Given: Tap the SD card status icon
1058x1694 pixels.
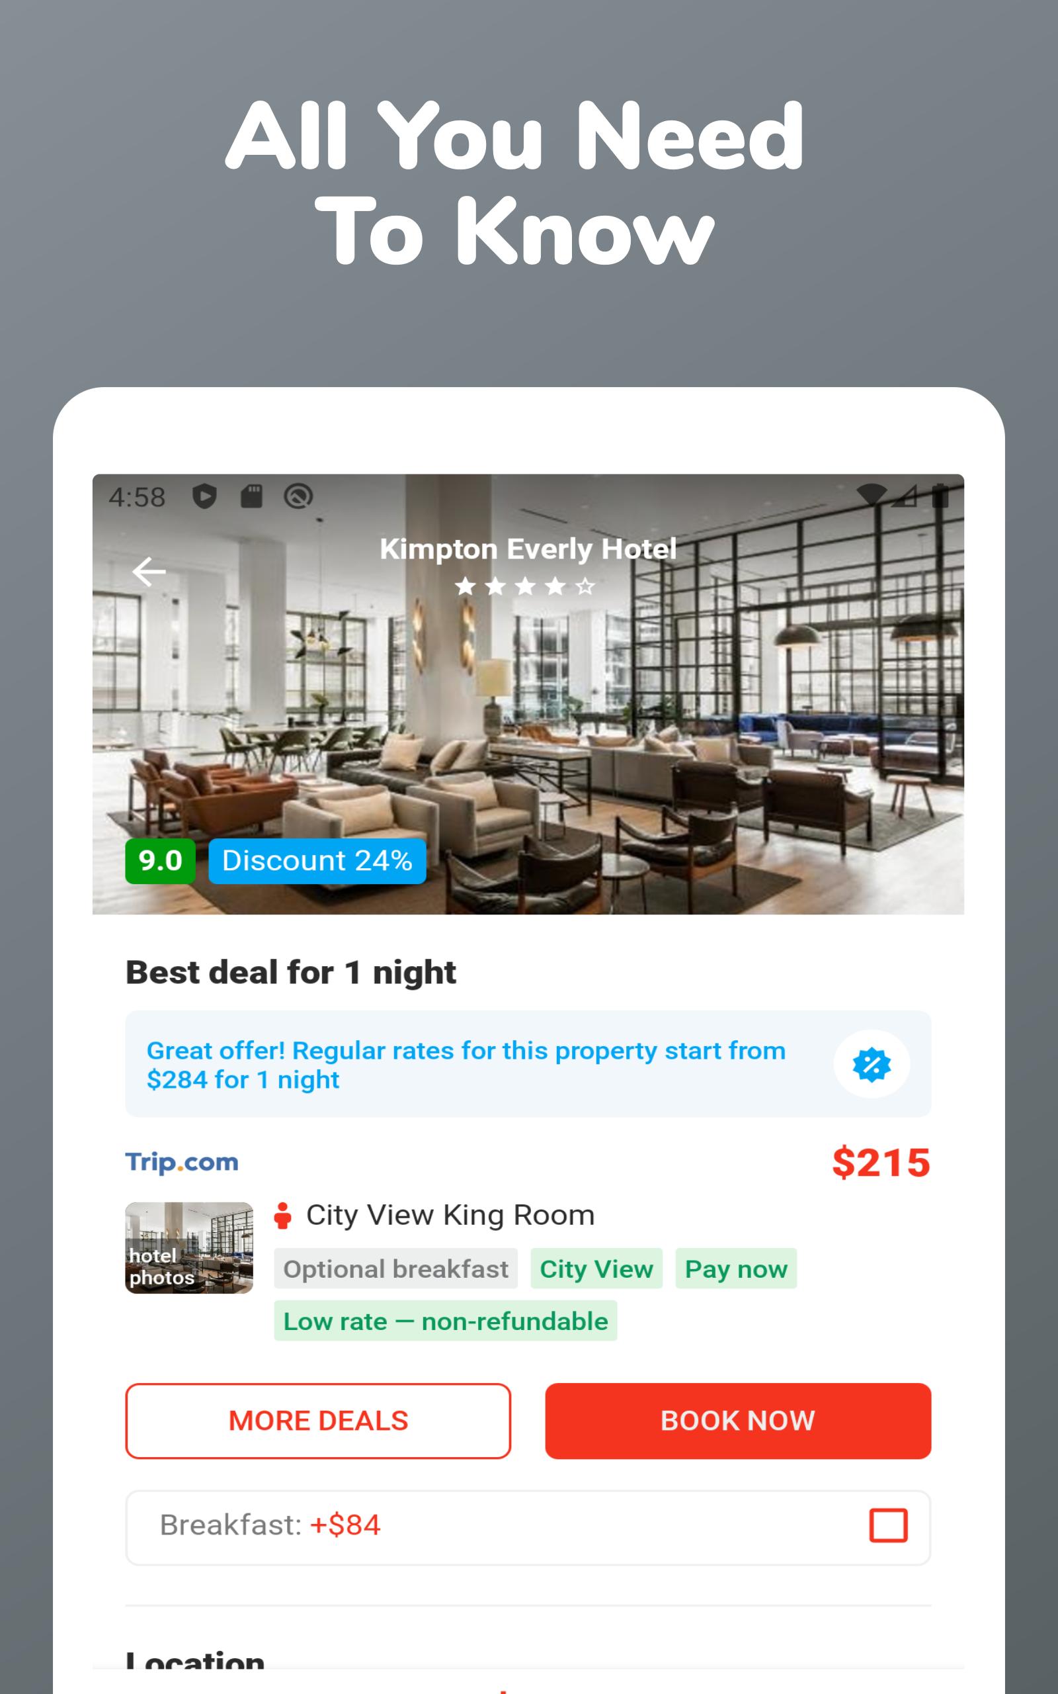Looking at the screenshot, I should (251, 496).
